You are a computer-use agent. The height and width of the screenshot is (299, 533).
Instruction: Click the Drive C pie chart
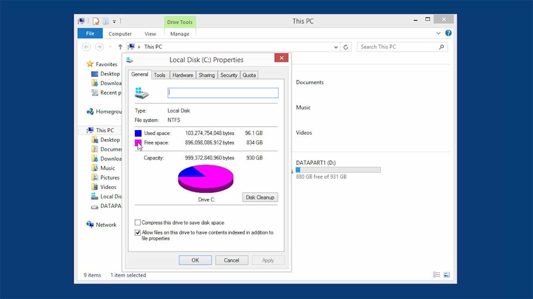click(x=205, y=178)
